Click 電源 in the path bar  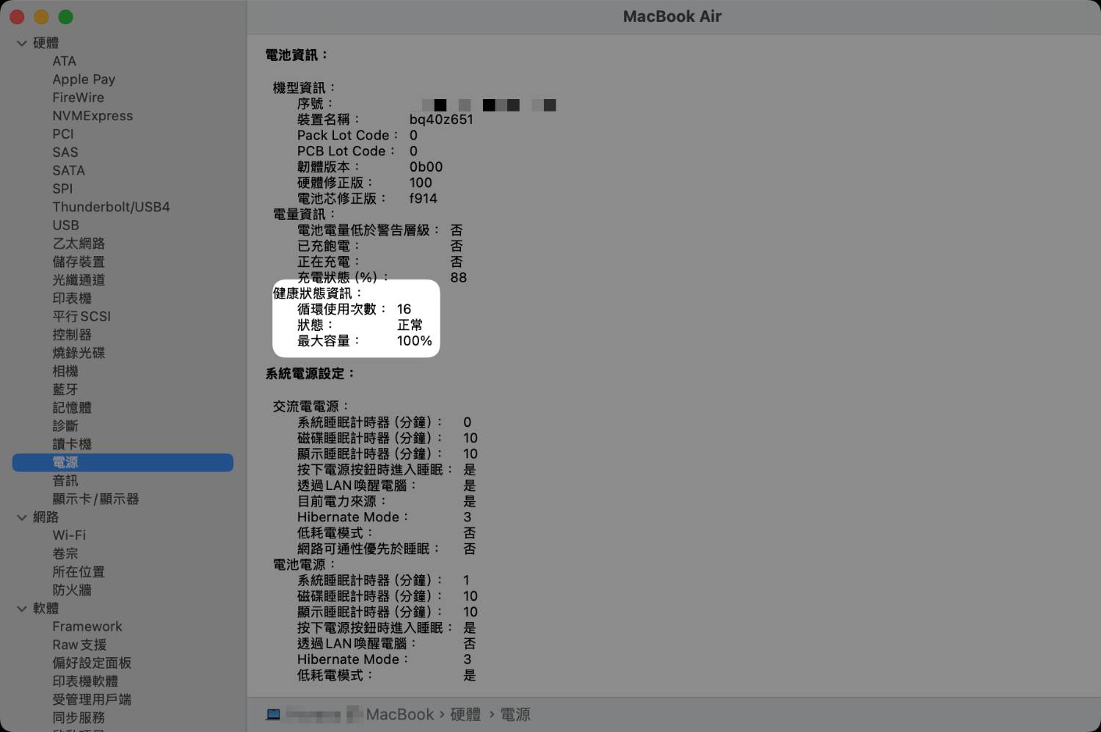(x=515, y=714)
